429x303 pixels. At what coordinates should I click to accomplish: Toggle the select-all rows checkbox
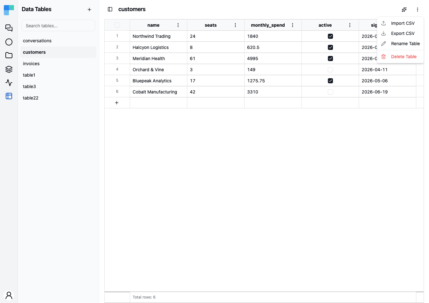click(117, 25)
